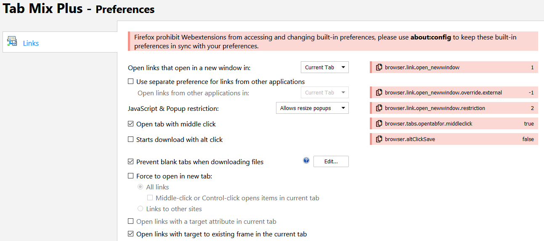The image size is (544, 241).
Task: Toggle Prevent blank tabs when downloading files
Action: coord(131,162)
